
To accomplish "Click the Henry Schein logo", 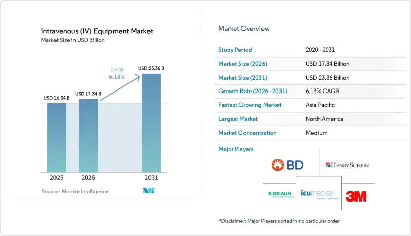I will (x=347, y=165).
